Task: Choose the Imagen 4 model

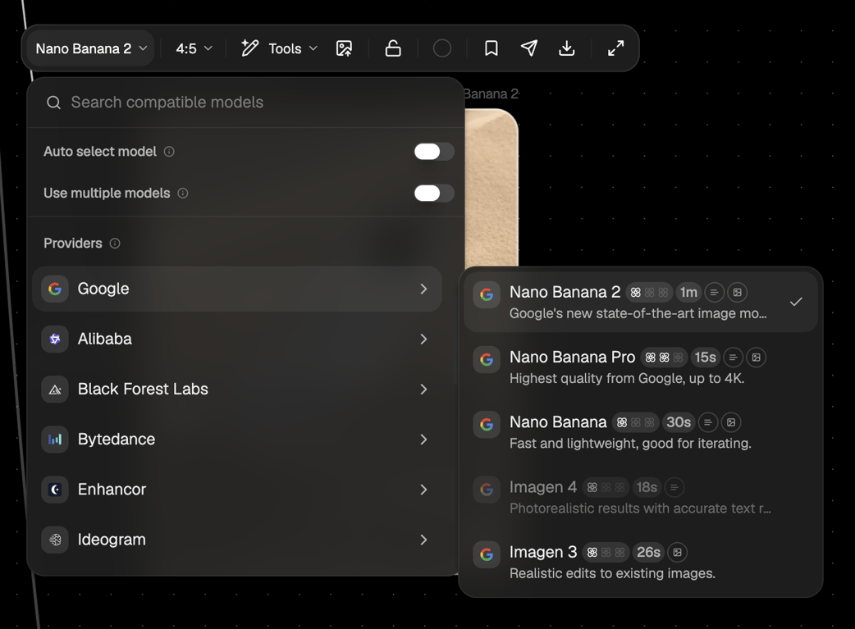Action: (x=641, y=496)
